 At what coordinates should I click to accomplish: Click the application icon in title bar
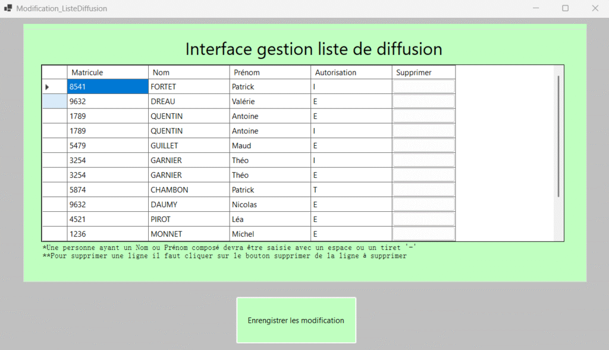8,9
